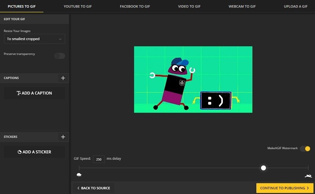Viewport: 315px width, 194px height.
Task: Click the GIF speed slider handle
Action: (x=263, y=168)
